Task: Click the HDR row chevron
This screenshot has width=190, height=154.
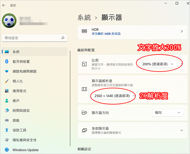Action: pos(182,31)
